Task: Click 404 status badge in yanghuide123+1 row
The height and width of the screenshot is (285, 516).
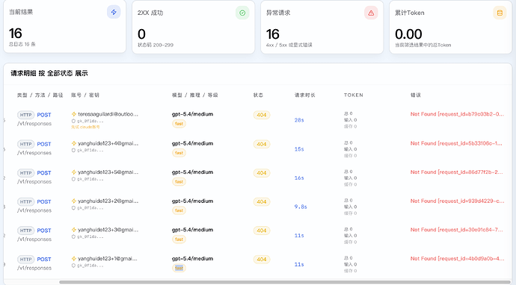Action: coord(262,260)
